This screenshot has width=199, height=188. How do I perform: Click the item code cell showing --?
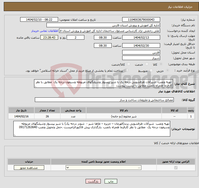point(175,116)
